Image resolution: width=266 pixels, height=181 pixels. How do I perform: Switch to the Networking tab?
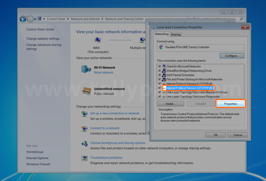(161, 34)
